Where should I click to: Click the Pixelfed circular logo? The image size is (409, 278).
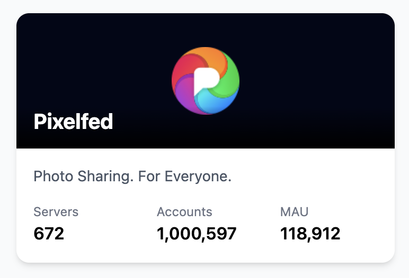coord(206,81)
